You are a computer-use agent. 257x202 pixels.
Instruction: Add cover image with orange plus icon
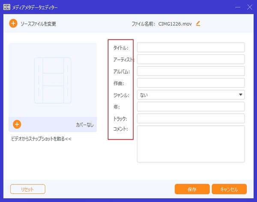point(17,124)
